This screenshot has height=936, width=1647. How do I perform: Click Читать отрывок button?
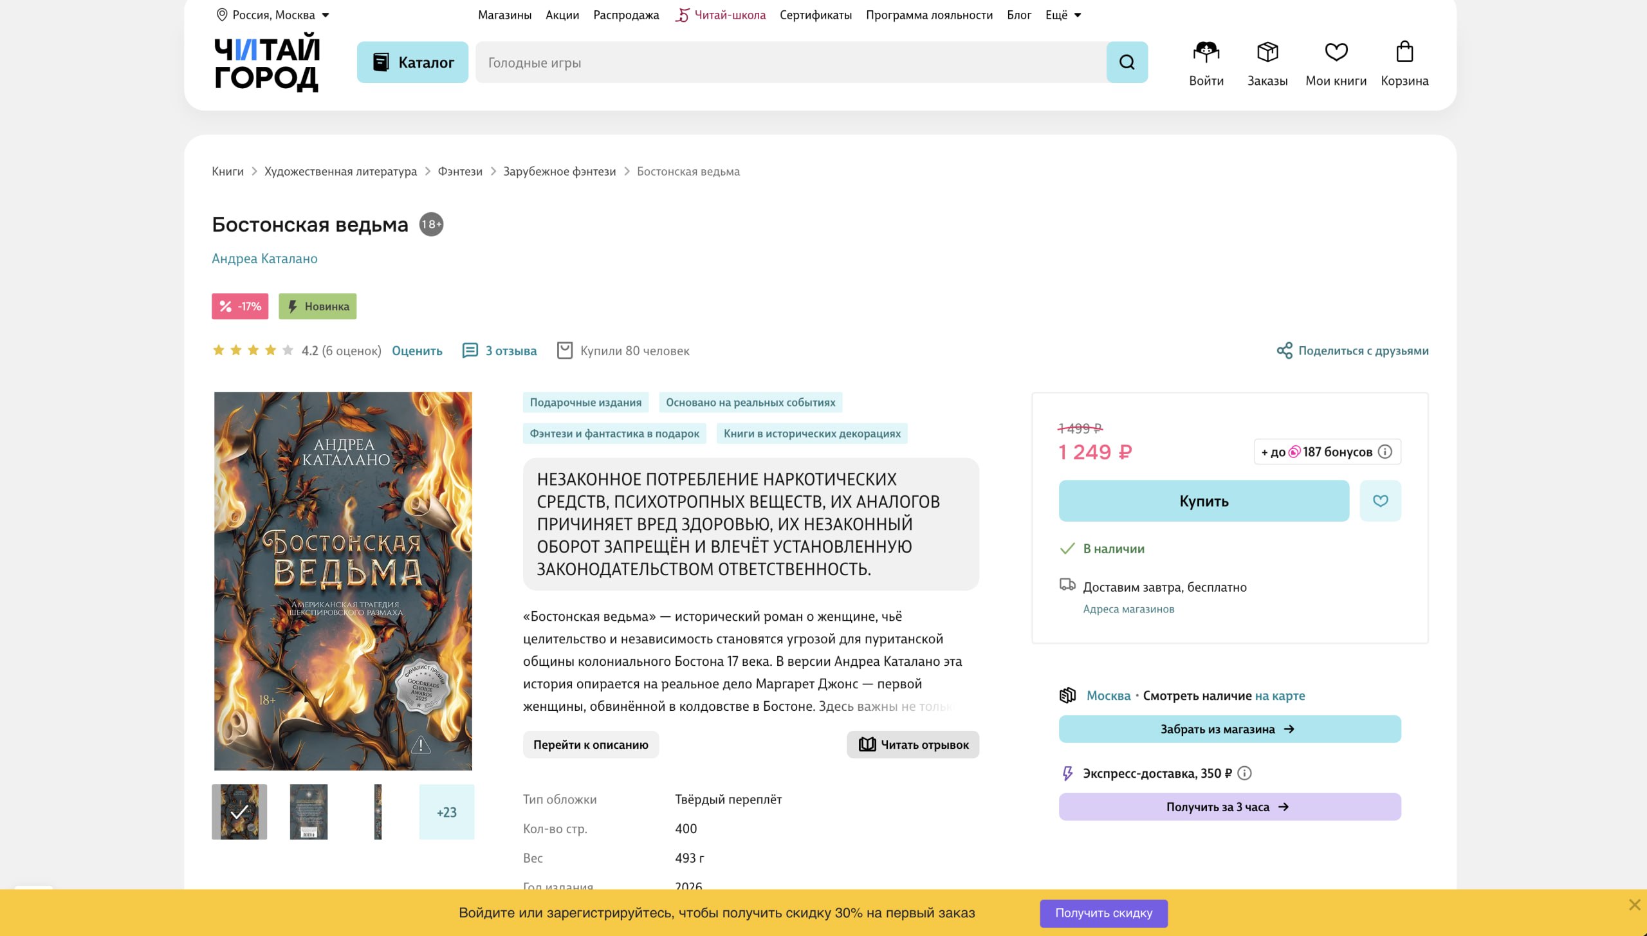click(x=913, y=744)
